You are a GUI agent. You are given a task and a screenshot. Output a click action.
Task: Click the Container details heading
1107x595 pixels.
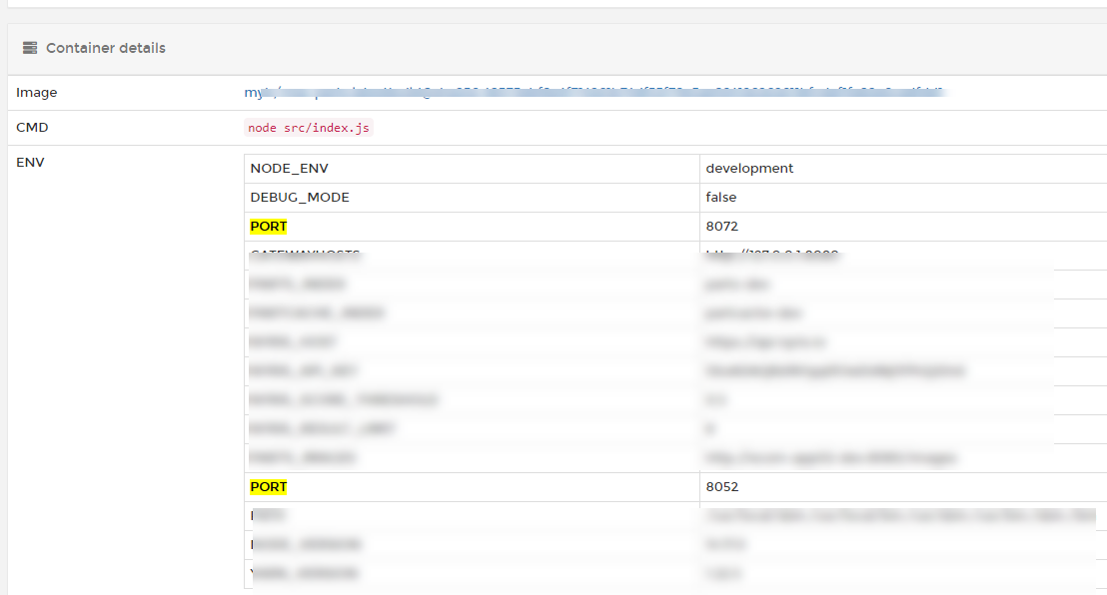105,48
